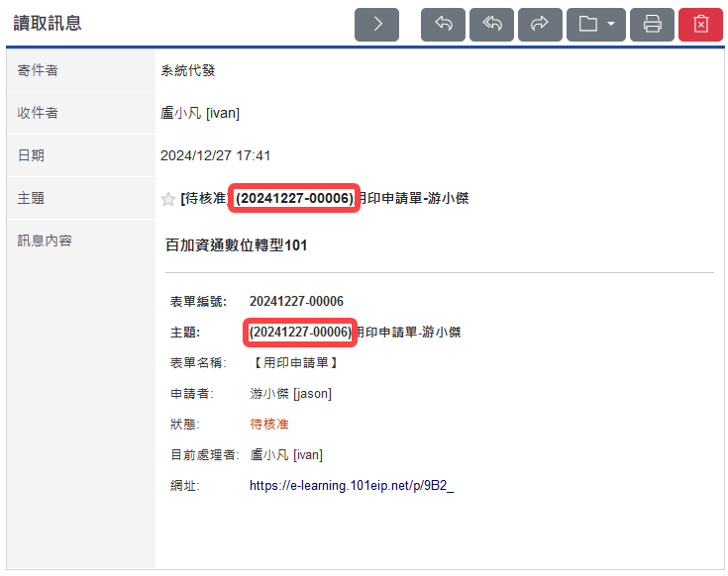The height and width of the screenshot is (576, 728).
Task: Open the e-learning.101eip.net link
Action: tap(352, 486)
